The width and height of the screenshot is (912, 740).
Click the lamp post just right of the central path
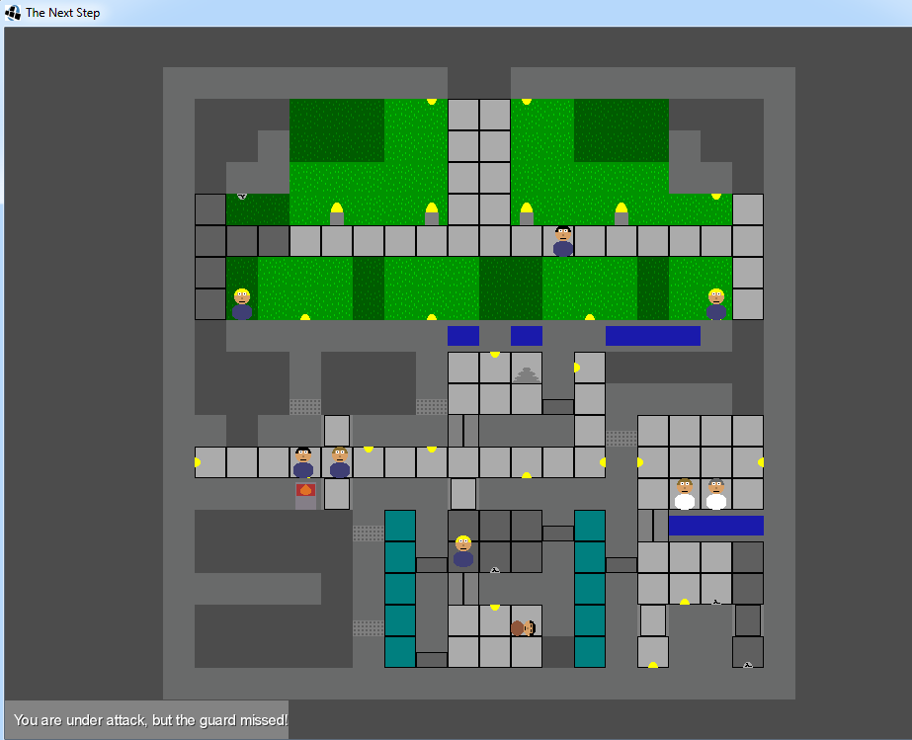[x=527, y=213]
